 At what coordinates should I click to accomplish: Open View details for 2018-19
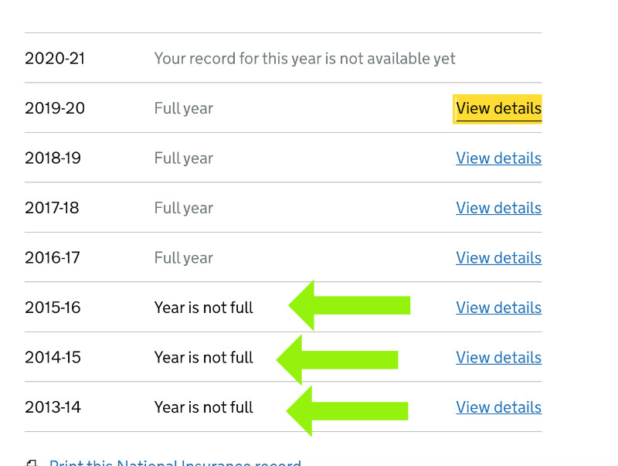(x=498, y=158)
